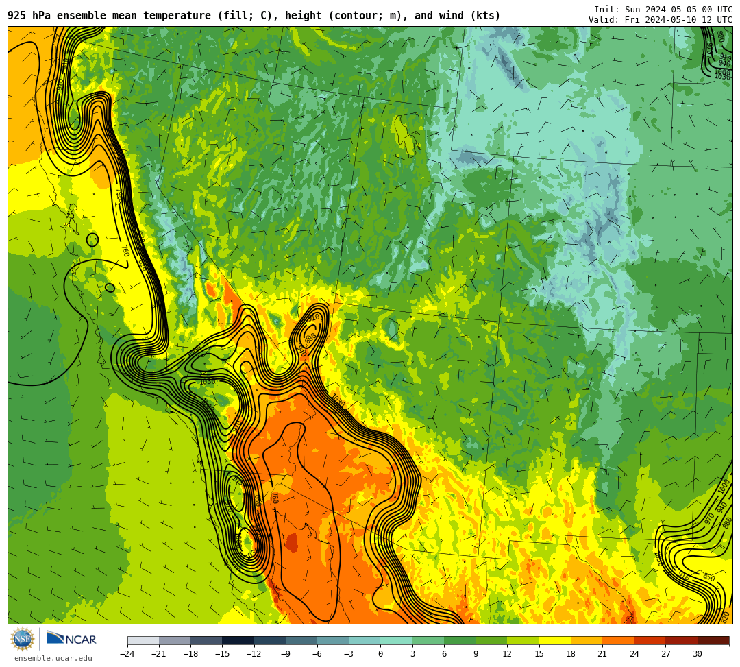Click the '-12' colorbar tick label
The image size is (740, 667).
(x=254, y=654)
